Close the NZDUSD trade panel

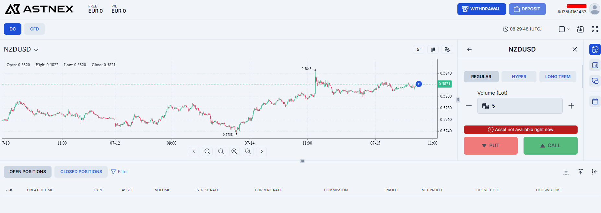coord(575,49)
